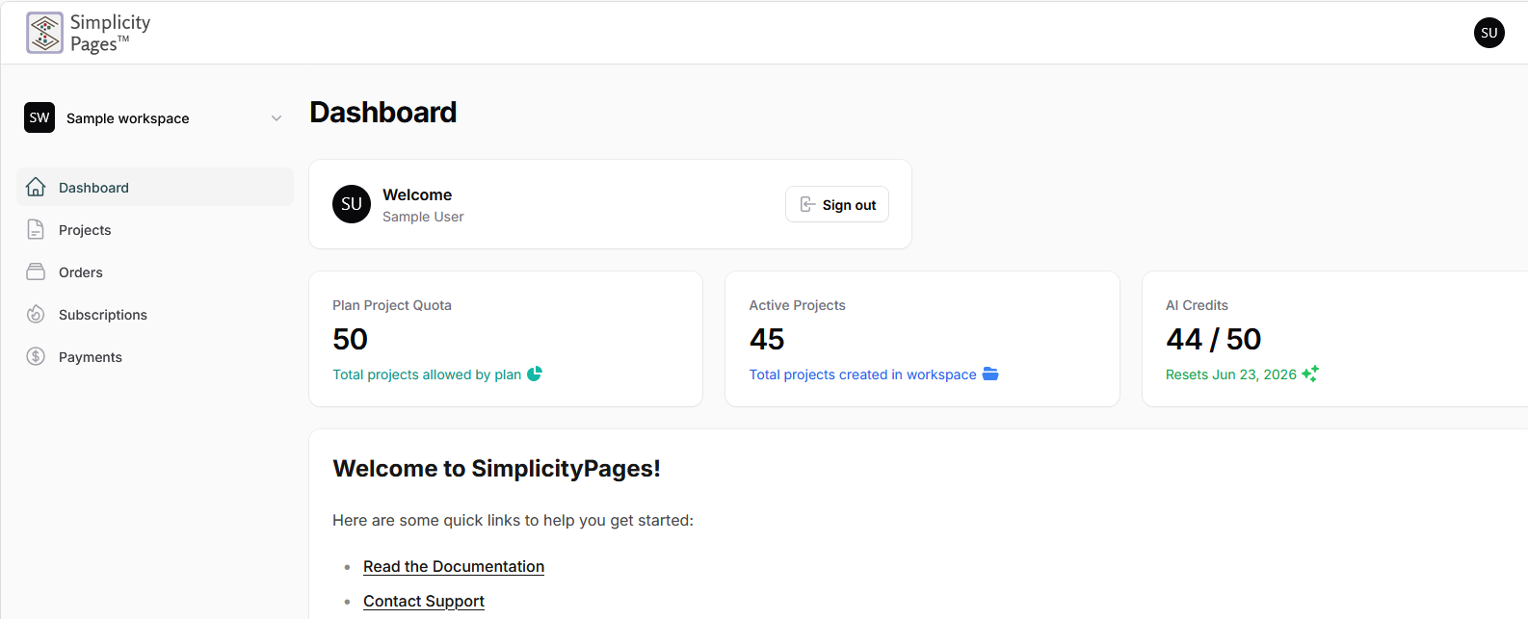Click Simplicity Pages brand text
The image size is (1528, 619).
[110, 33]
